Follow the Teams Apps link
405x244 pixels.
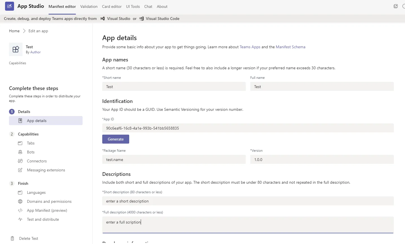tap(250, 47)
